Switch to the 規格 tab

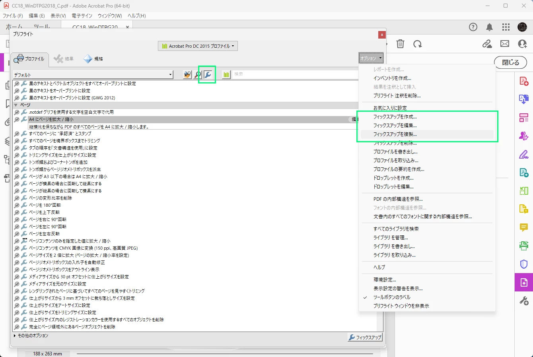pyautogui.click(x=93, y=59)
